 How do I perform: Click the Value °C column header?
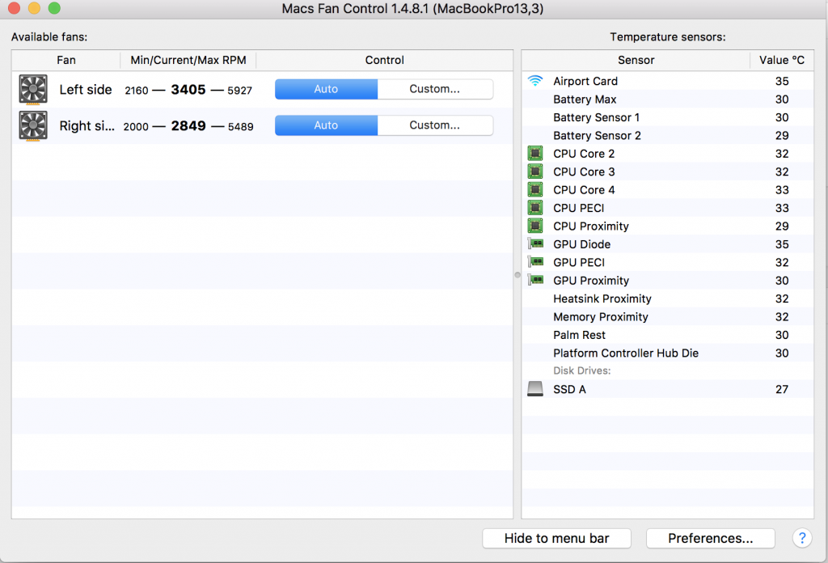coord(782,60)
